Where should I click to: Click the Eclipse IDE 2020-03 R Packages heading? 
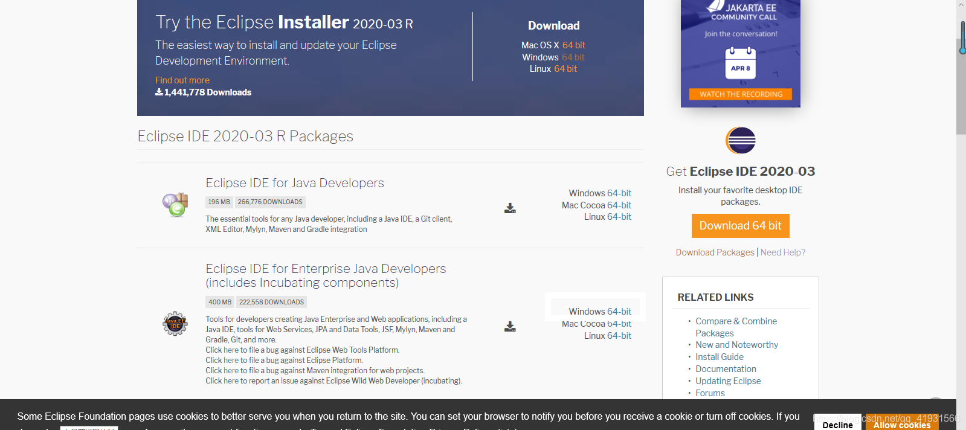[x=245, y=136]
